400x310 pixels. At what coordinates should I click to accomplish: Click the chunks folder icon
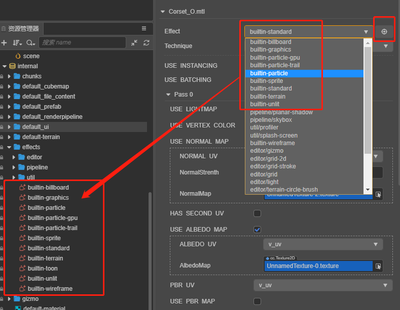pyautogui.click(x=17, y=76)
